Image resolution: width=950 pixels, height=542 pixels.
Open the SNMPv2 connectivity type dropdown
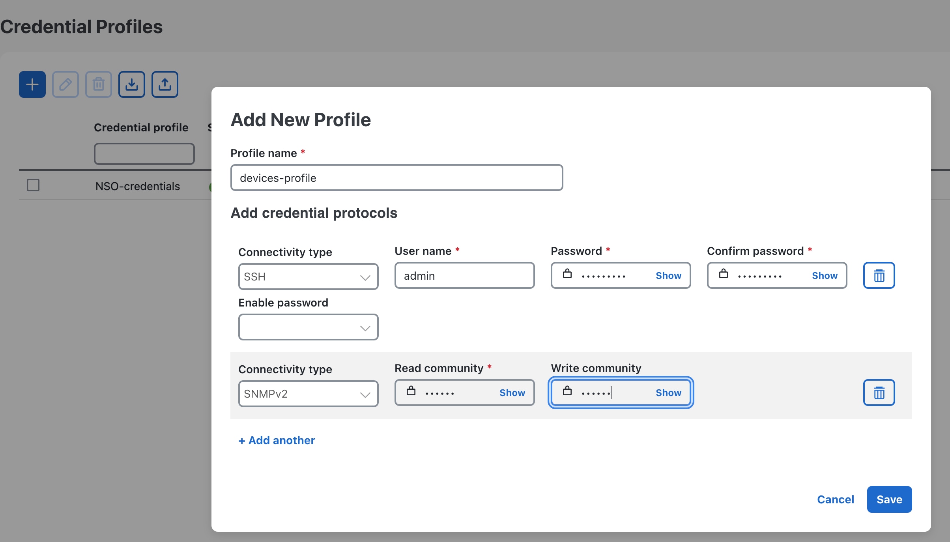coord(309,394)
